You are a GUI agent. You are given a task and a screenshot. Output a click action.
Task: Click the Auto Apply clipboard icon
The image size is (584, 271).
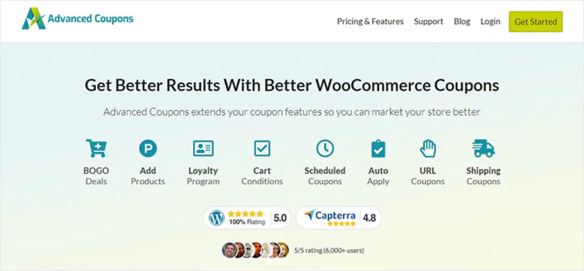(378, 149)
